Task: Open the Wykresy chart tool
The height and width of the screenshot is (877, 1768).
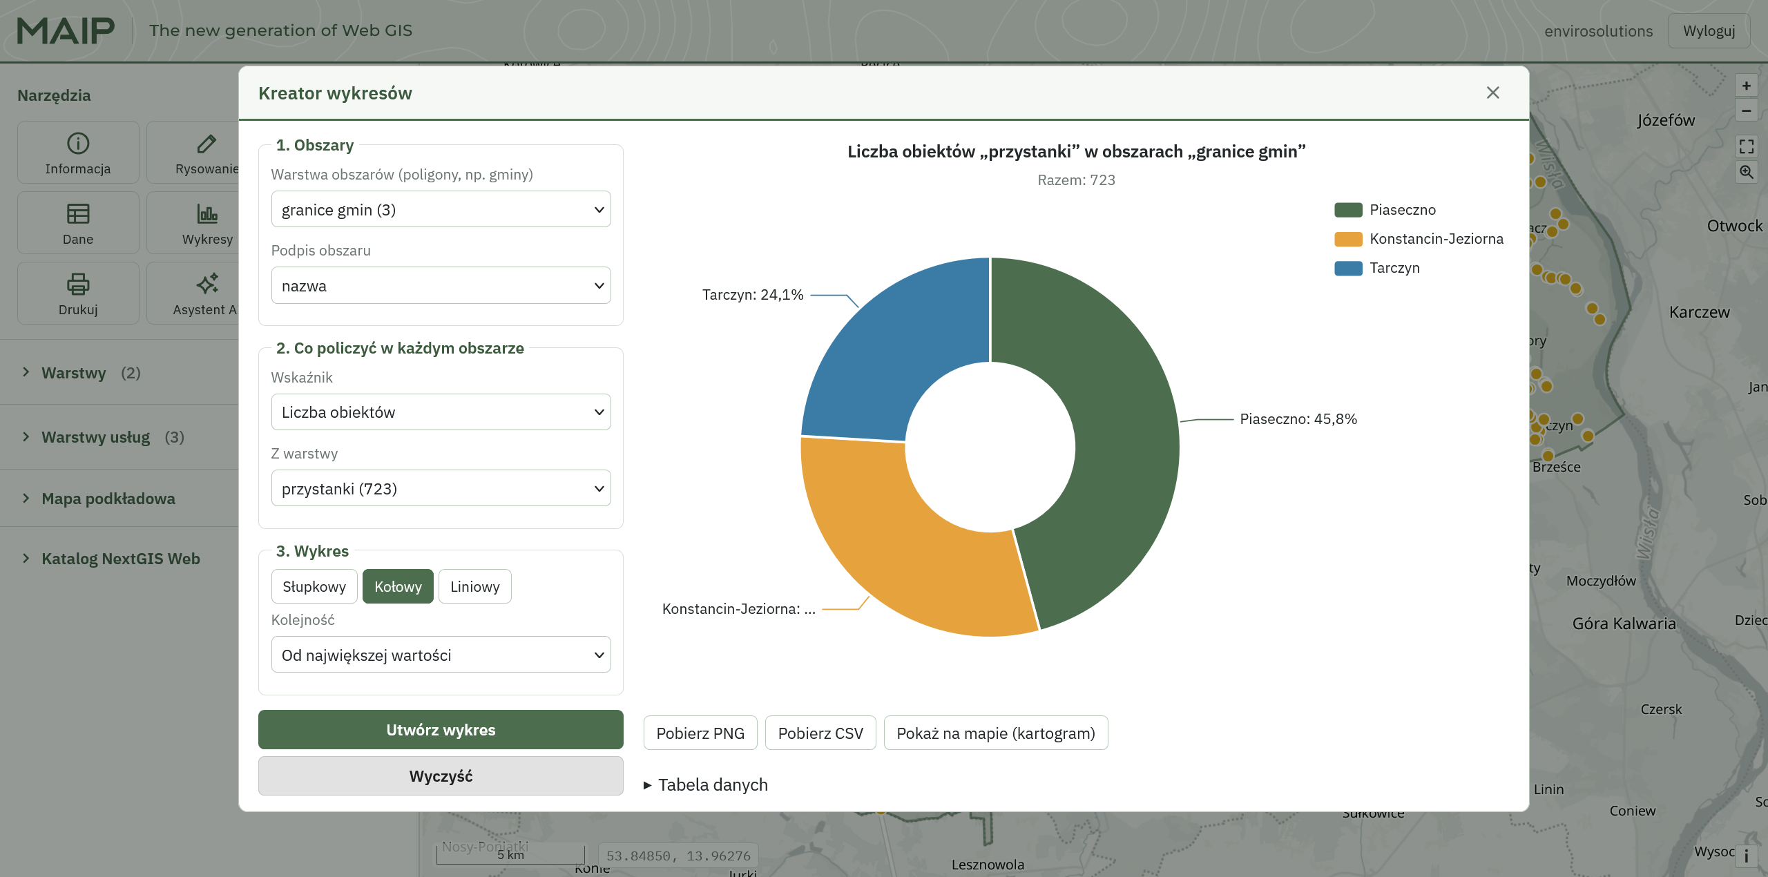Action: (x=193, y=223)
